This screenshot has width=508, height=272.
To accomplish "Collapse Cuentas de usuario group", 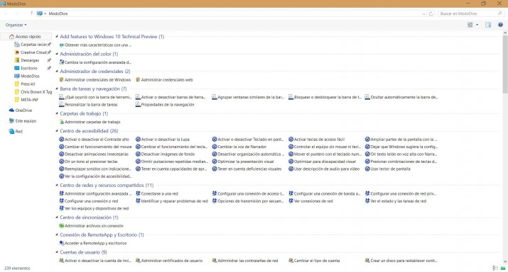I will tap(57, 252).
